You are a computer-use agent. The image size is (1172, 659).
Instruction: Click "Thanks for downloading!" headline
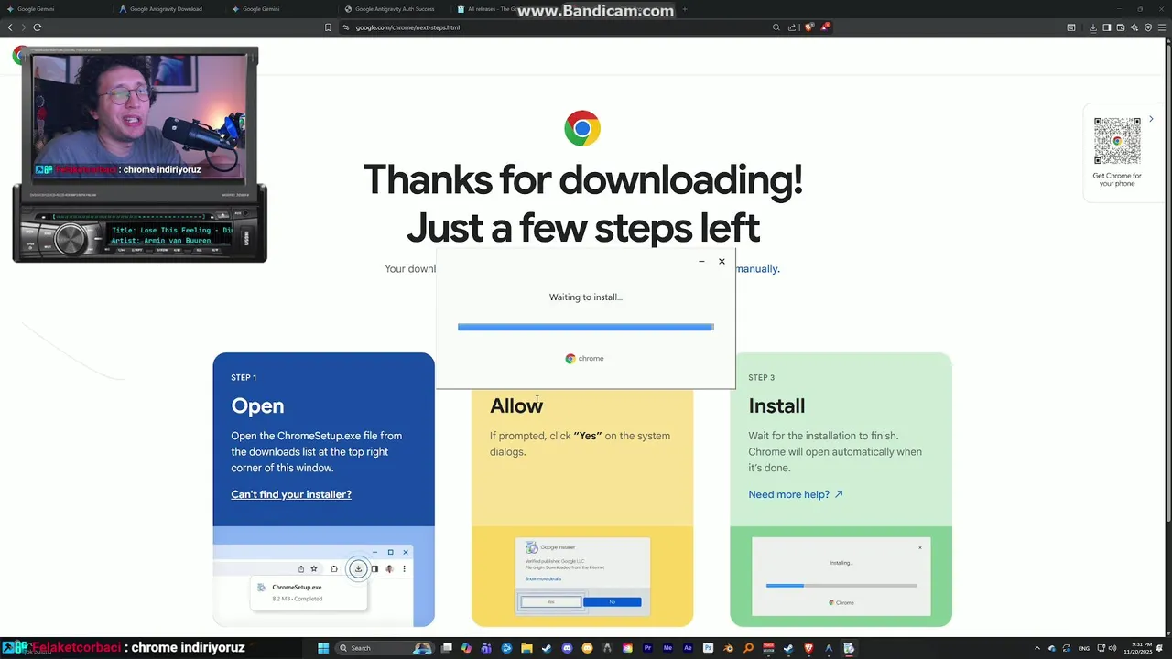tap(582, 179)
